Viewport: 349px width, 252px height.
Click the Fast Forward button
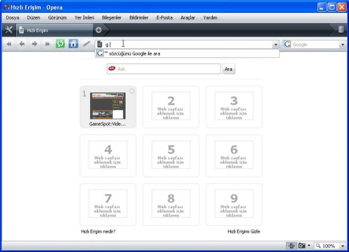coord(47,44)
